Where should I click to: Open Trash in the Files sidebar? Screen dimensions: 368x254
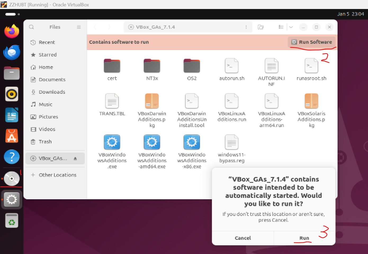tap(55, 142)
